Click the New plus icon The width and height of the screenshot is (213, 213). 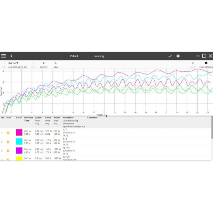point(56,63)
